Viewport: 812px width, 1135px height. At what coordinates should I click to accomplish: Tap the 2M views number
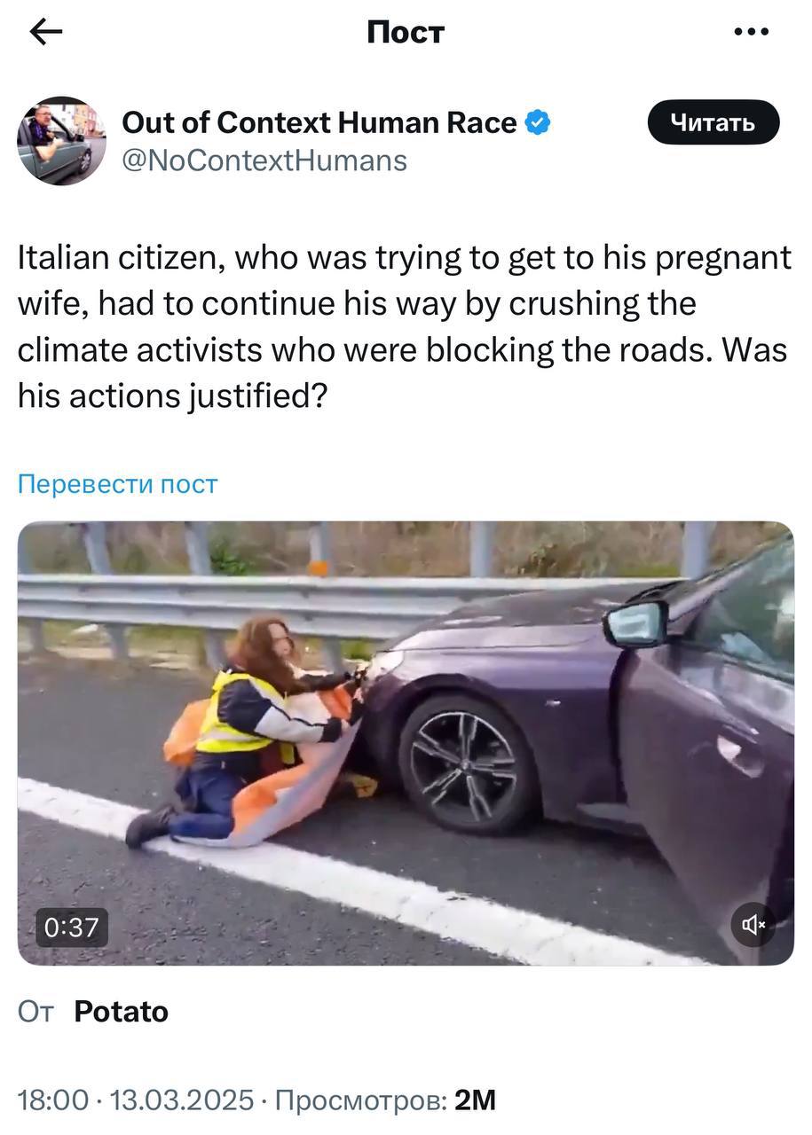pos(475,1100)
